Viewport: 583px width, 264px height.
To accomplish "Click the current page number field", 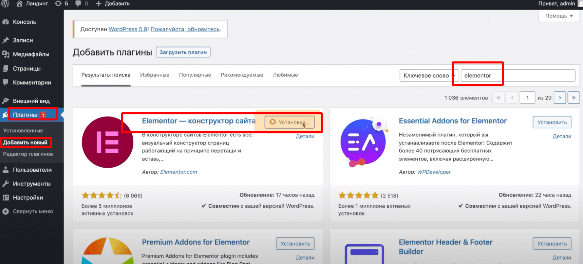I will tap(527, 98).
